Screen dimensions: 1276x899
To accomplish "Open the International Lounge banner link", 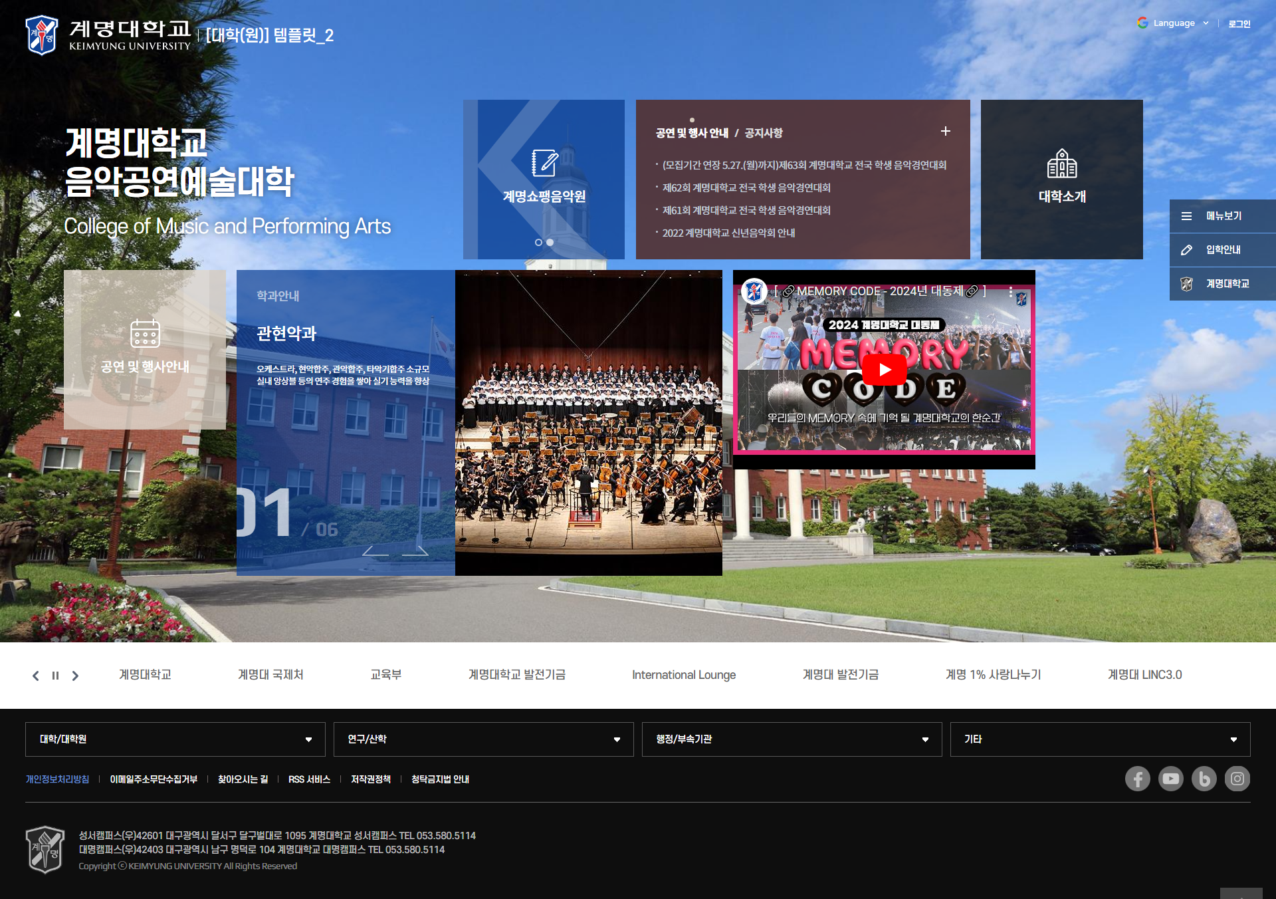I will tap(684, 675).
